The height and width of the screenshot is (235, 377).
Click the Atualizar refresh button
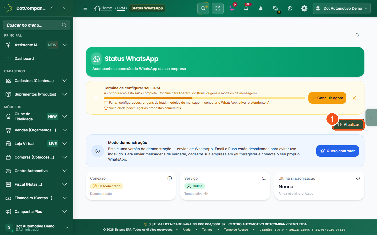pyautogui.click(x=348, y=125)
